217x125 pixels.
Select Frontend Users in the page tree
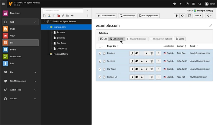[60, 54]
